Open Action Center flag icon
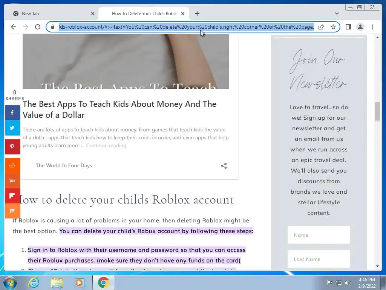 (329, 282)
